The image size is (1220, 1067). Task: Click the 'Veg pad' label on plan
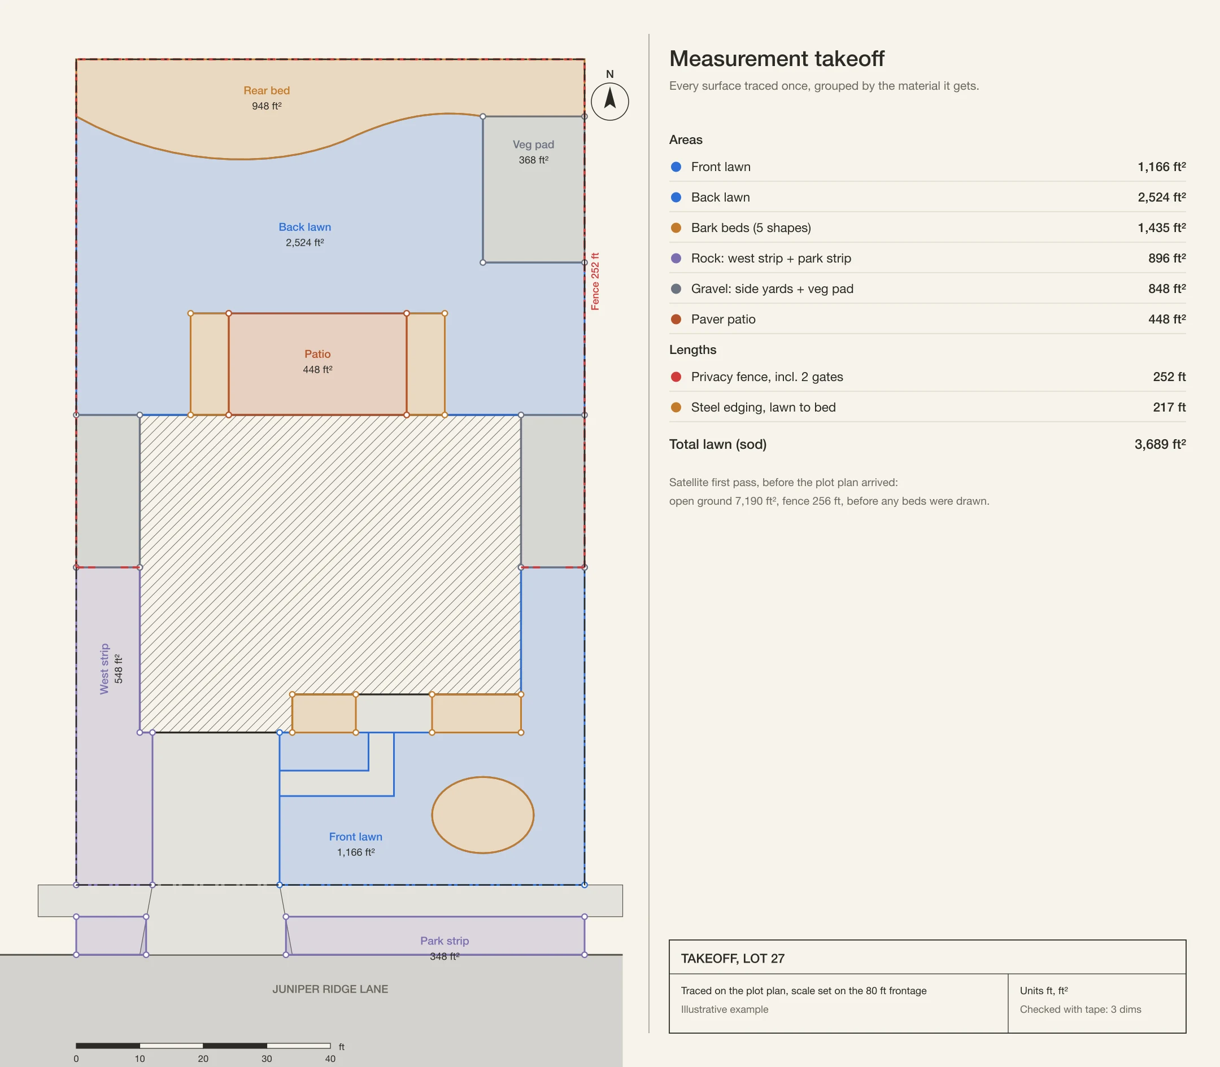533,145
